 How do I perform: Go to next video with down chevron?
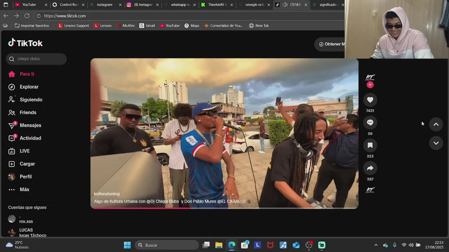click(436, 143)
